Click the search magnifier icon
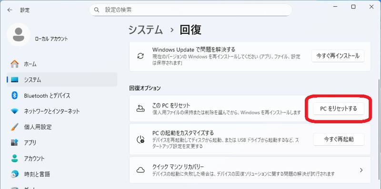The width and height of the screenshot is (381, 189). click(97, 10)
